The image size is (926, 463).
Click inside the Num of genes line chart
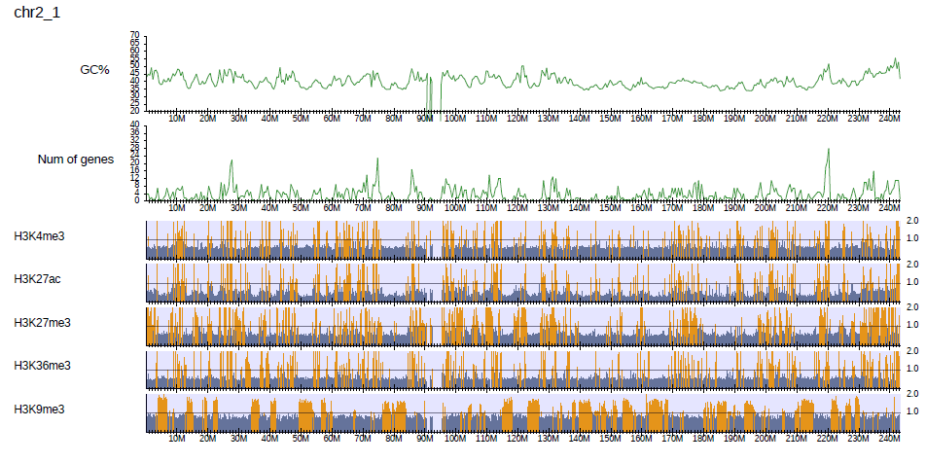tap(522, 162)
